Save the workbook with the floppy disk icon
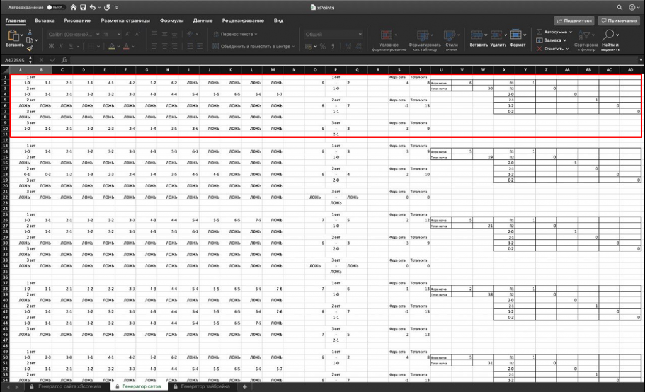The image size is (645, 392). tap(83, 8)
